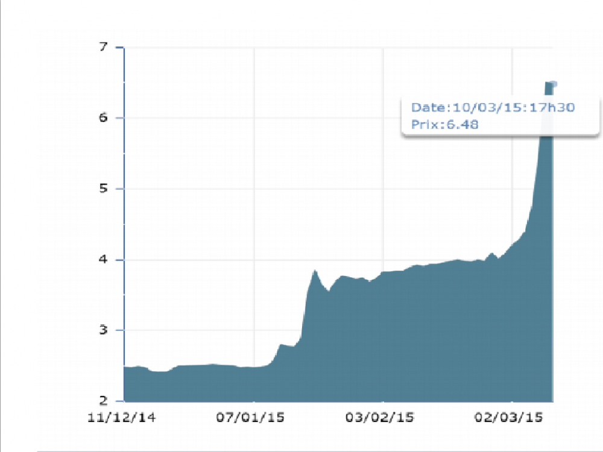603x452 pixels.
Task: Click the y-axis label 3
Action: point(103,330)
